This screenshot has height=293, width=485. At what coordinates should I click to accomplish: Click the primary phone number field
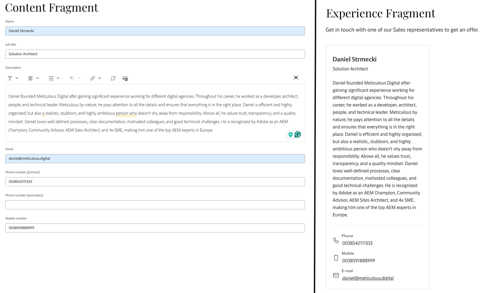(x=155, y=182)
